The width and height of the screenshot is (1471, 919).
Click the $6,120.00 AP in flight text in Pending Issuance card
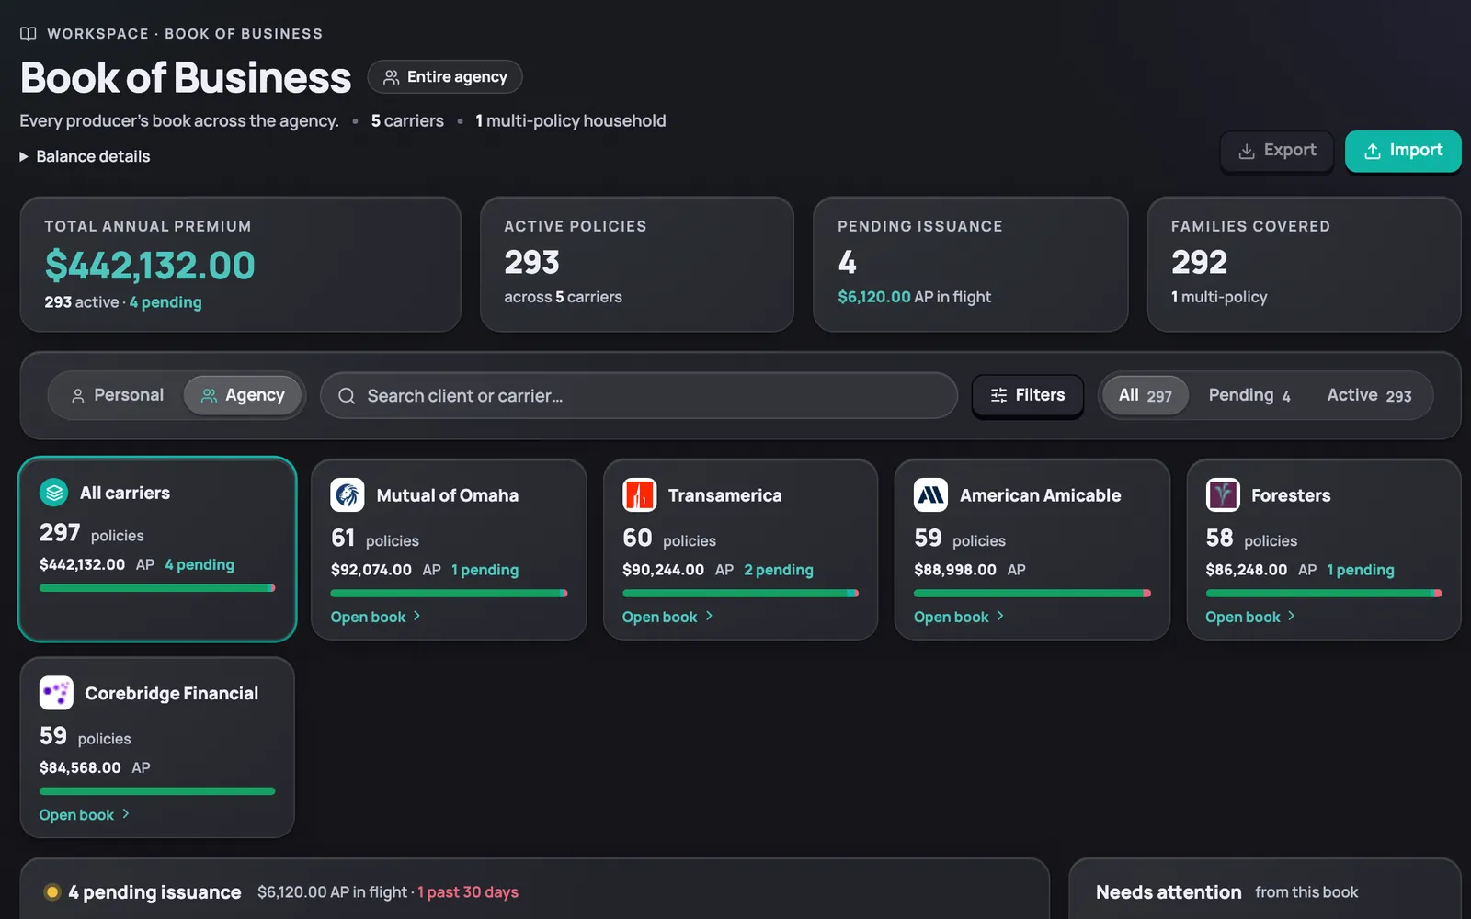[x=915, y=297]
